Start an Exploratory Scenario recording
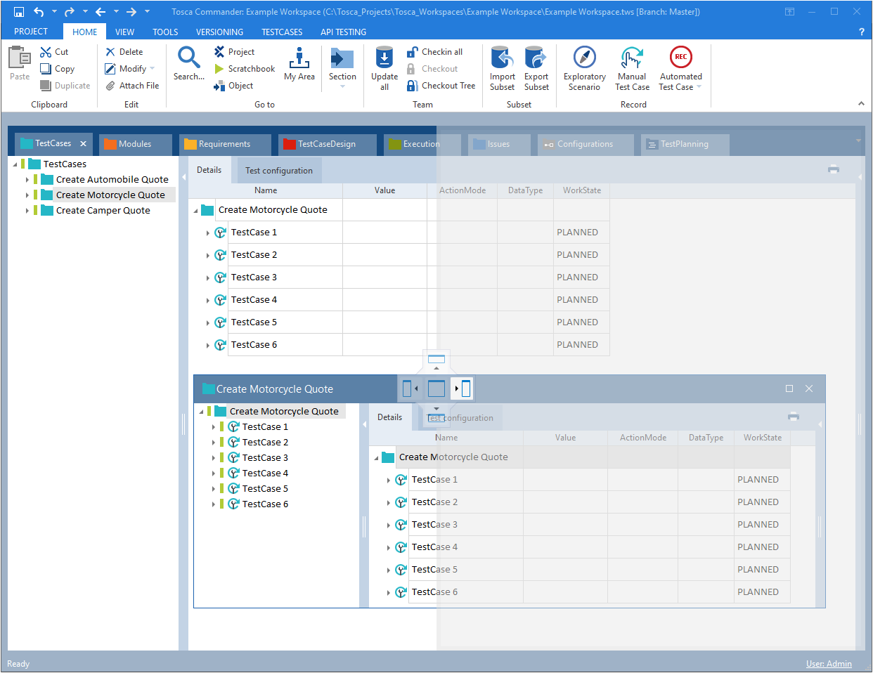873x673 pixels. [x=584, y=58]
